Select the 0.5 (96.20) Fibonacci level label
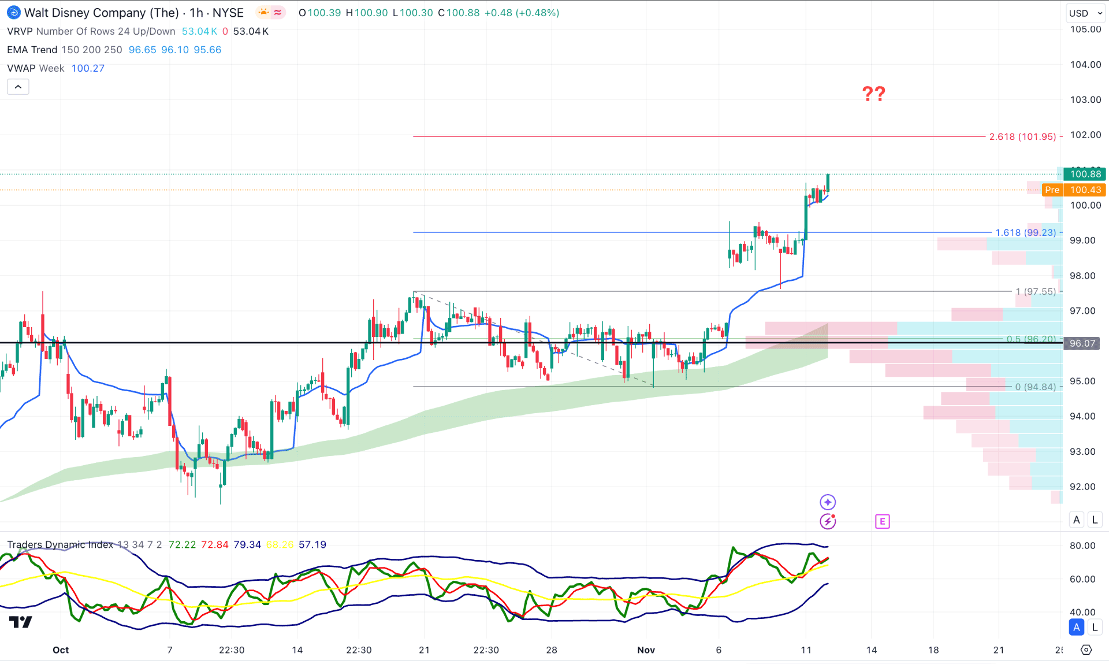The image size is (1109, 664). click(1031, 339)
